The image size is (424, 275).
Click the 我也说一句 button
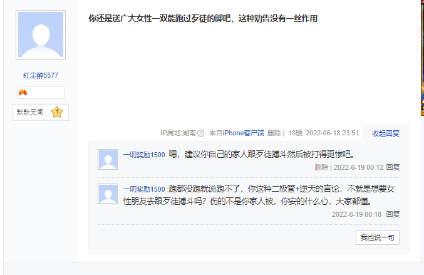point(378,237)
